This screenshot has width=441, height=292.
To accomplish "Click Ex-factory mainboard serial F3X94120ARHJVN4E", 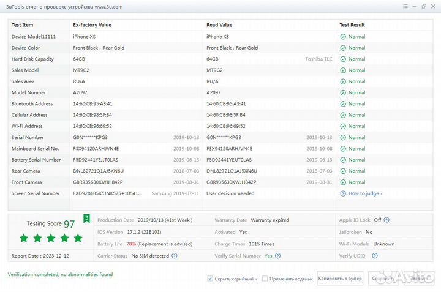I will [x=96, y=149].
